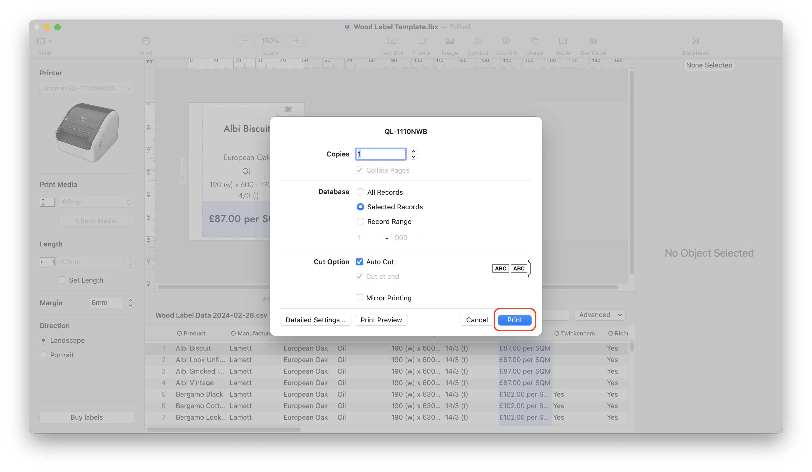Open the Brother QL-1110NWB printer dropdown
812x472 pixels.
pyautogui.click(x=87, y=88)
